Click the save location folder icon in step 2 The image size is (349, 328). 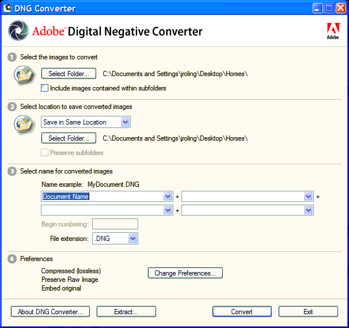24,124
